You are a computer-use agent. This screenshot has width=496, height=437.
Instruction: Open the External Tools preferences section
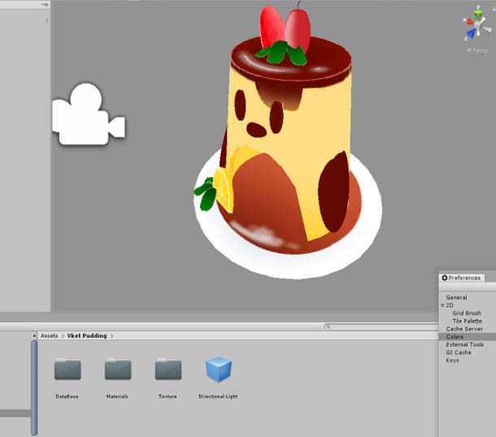(x=464, y=344)
